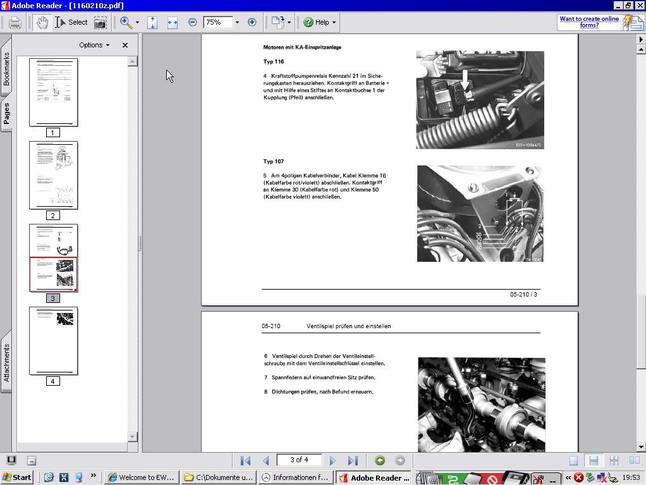Screen dimensions: 646x485
Task: Select the Hand tool
Action: pyautogui.click(x=42, y=23)
